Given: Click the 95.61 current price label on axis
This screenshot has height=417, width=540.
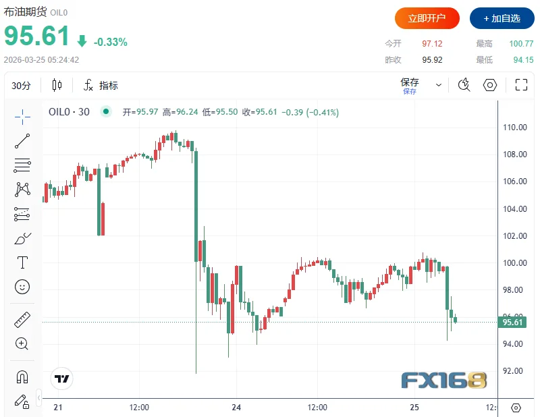Looking at the screenshot, I should (x=513, y=323).
